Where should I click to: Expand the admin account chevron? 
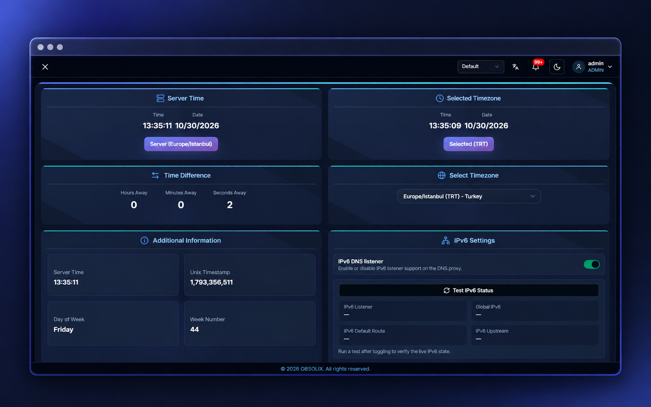[610, 67]
